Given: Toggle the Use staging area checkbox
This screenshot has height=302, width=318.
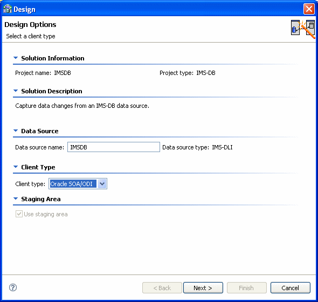Looking at the screenshot, I should pos(19,214).
